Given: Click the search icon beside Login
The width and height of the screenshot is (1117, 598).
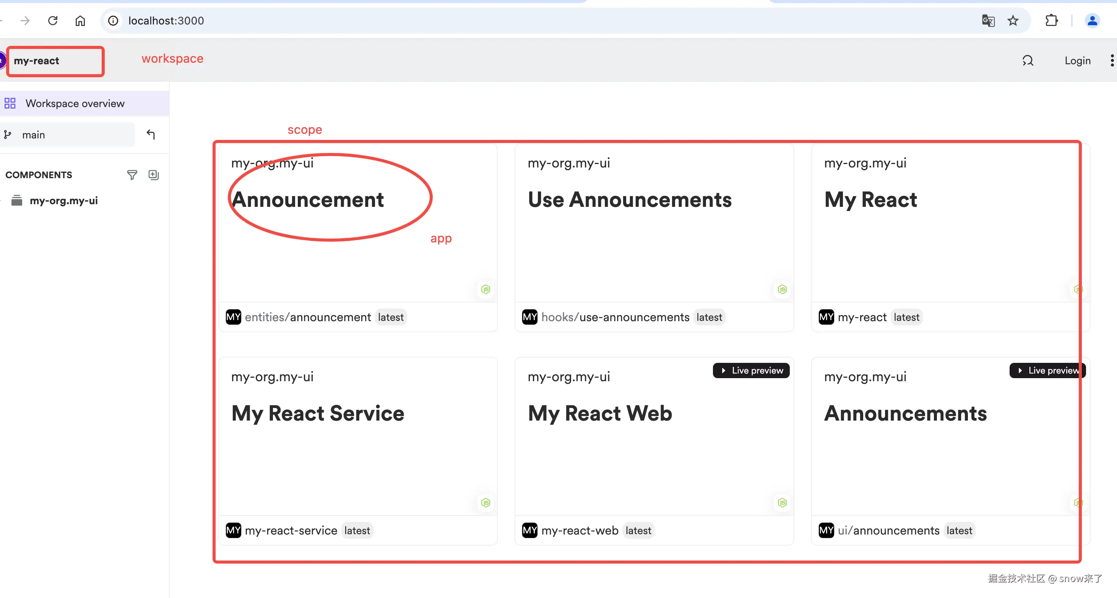Looking at the screenshot, I should tap(1028, 61).
